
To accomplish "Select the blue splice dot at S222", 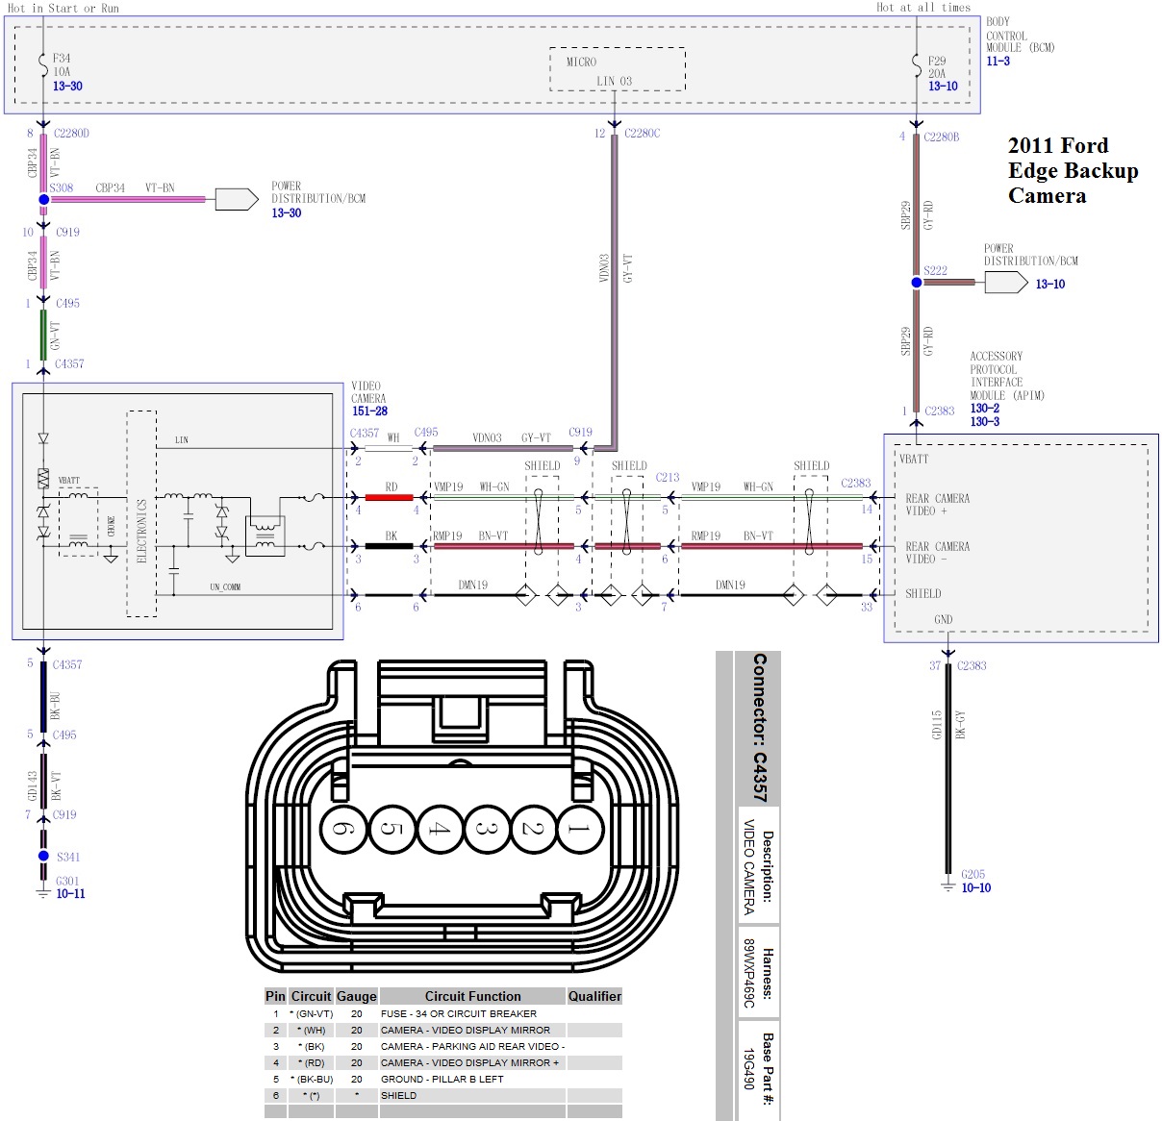I will 917,283.
